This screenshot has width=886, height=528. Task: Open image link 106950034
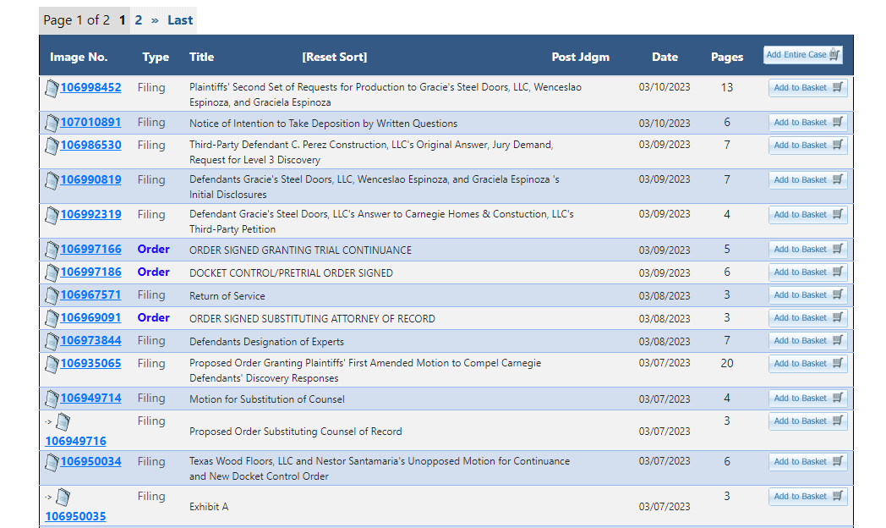click(91, 461)
